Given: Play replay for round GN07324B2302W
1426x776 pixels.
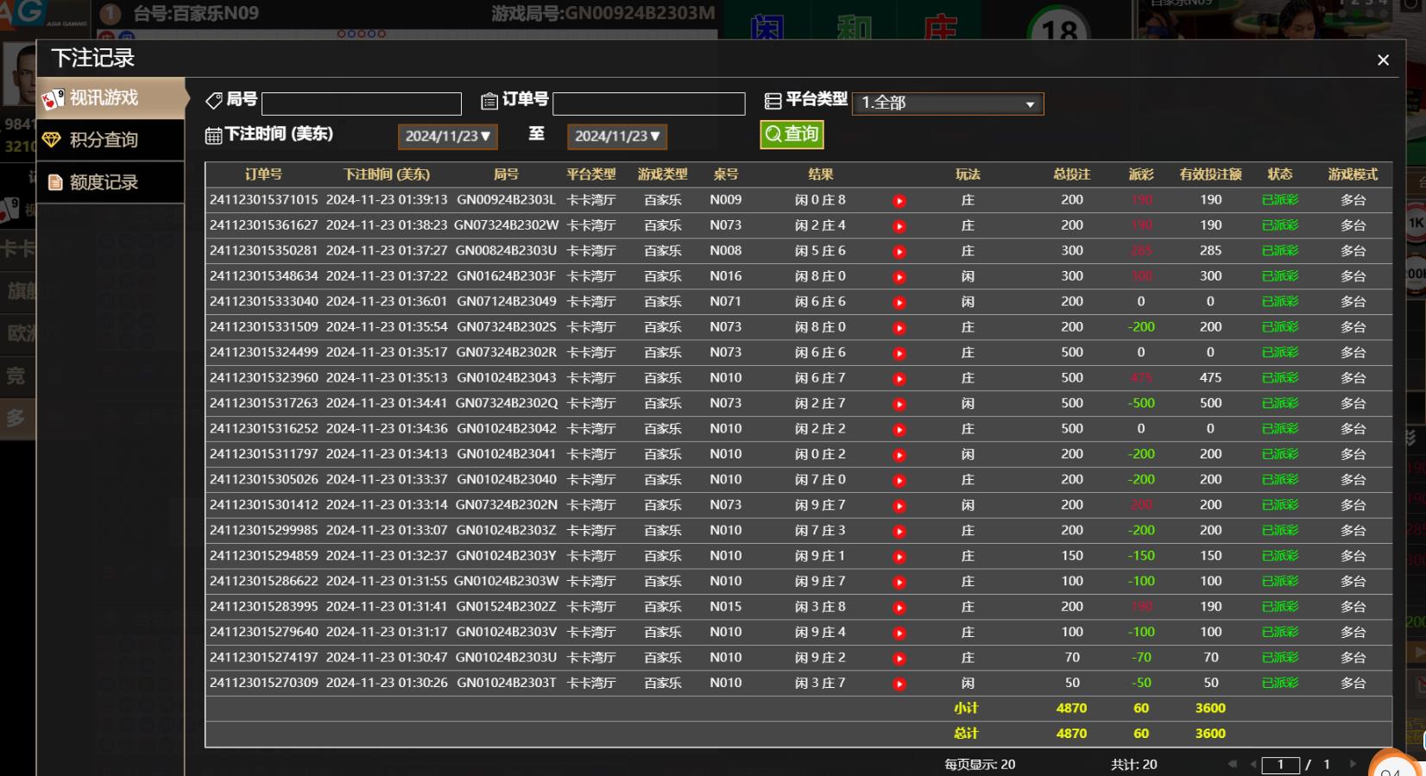Looking at the screenshot, I should pos(899,226).
